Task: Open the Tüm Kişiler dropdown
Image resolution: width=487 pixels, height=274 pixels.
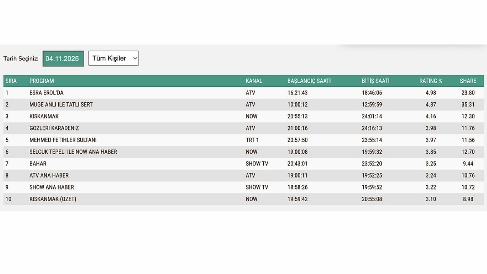Action: pyautogui.click(x=113, y=58)
